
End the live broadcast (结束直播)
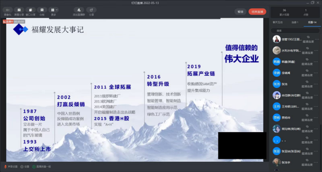tap(257, 12)
